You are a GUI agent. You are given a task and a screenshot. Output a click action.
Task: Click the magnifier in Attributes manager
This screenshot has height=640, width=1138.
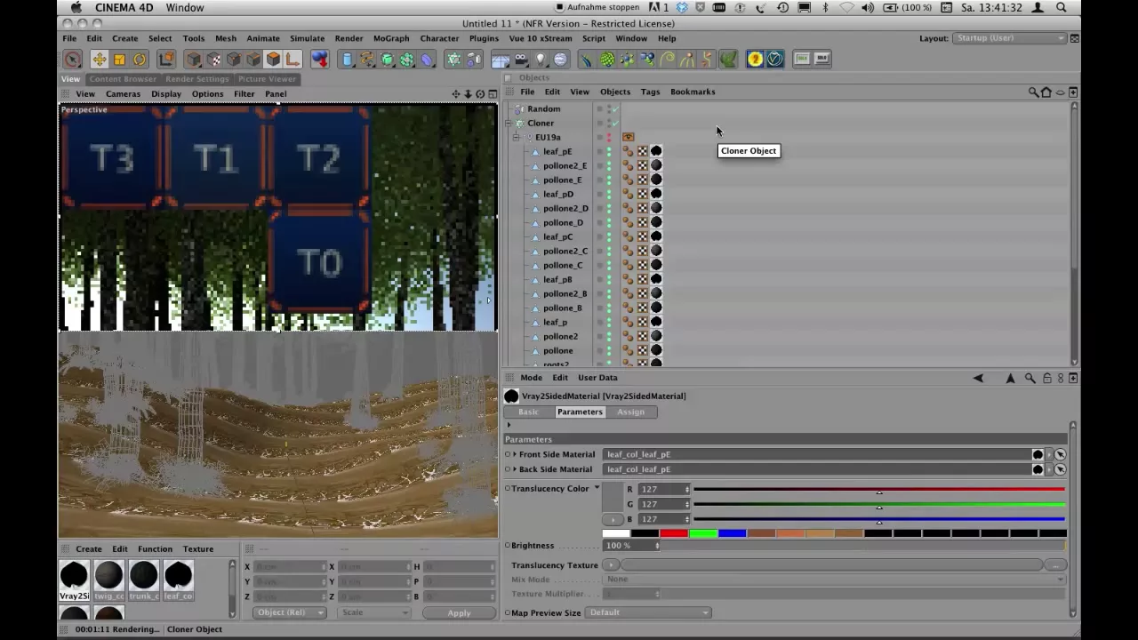point(1030,378)
